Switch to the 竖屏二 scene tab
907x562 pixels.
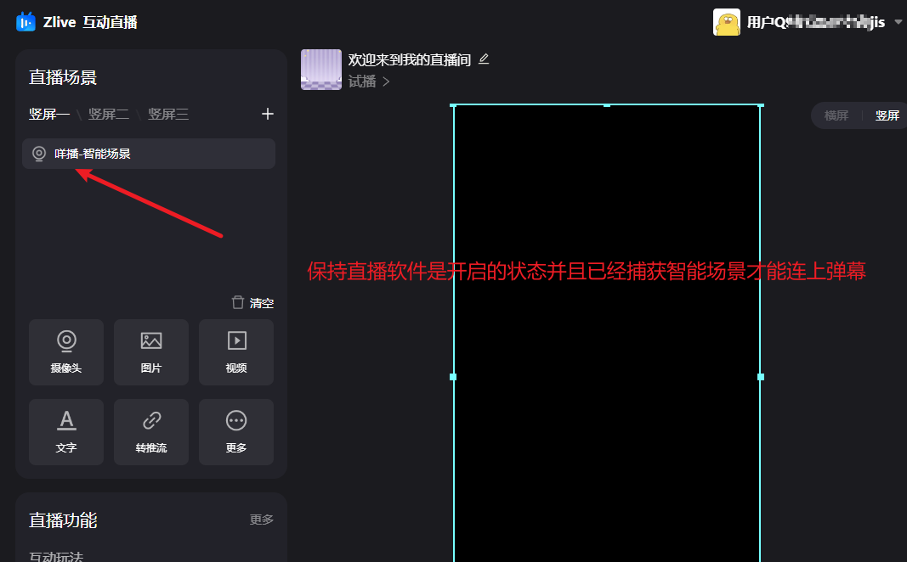coord(109,114)
